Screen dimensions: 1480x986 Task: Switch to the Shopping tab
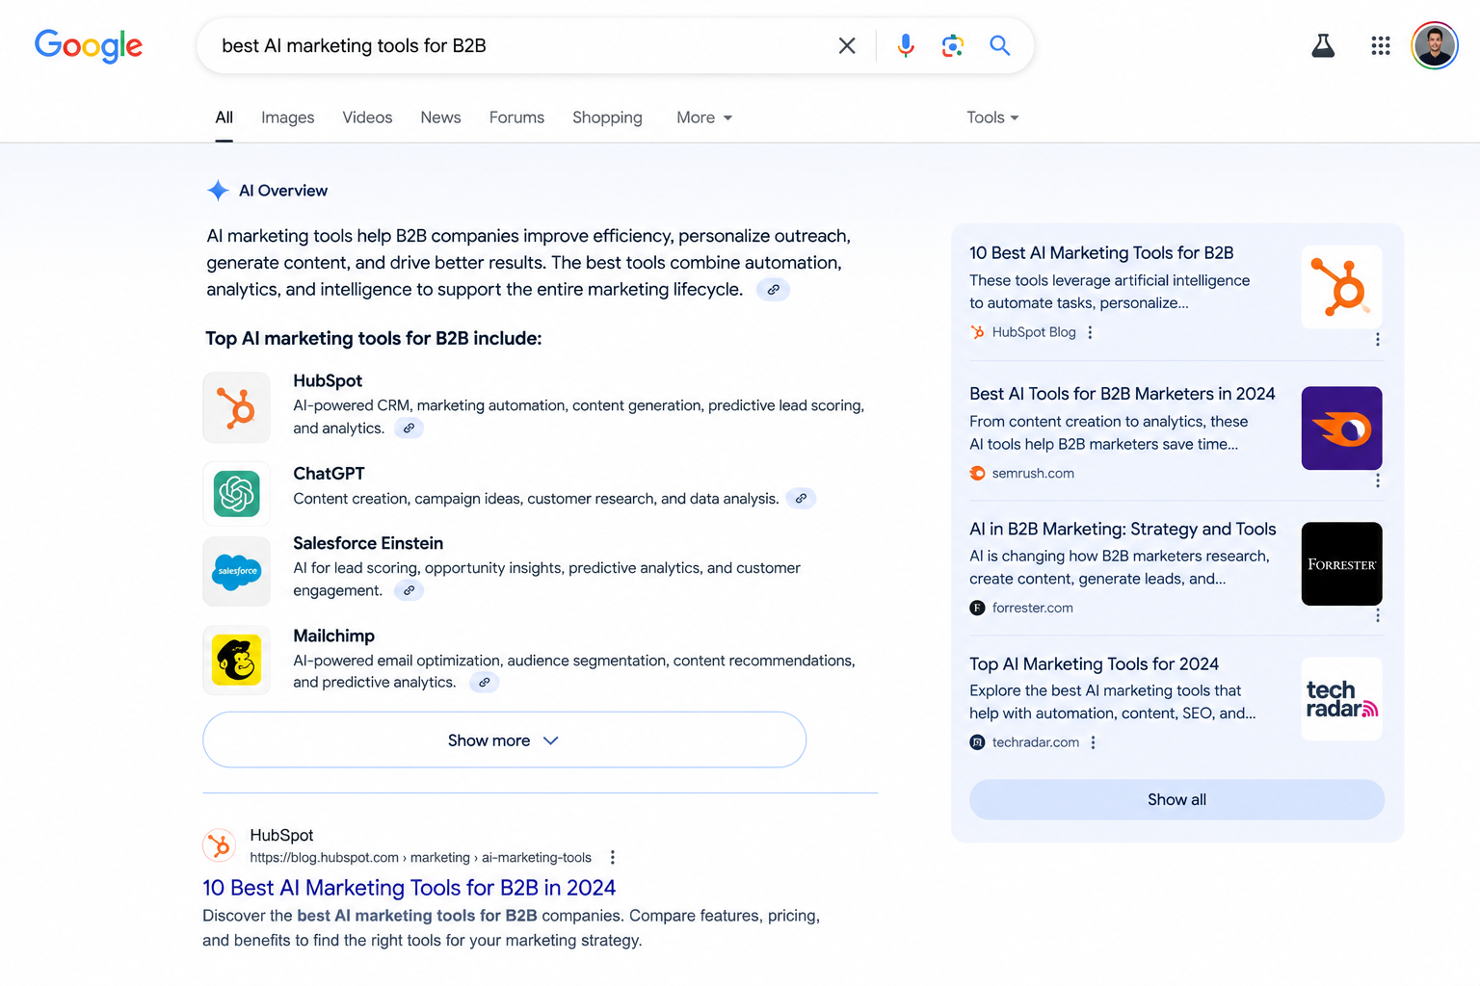click(x=607, y=117)
